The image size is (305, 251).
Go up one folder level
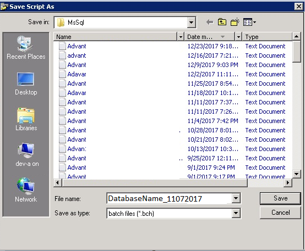pyautogui.click(x=222, y=22)
